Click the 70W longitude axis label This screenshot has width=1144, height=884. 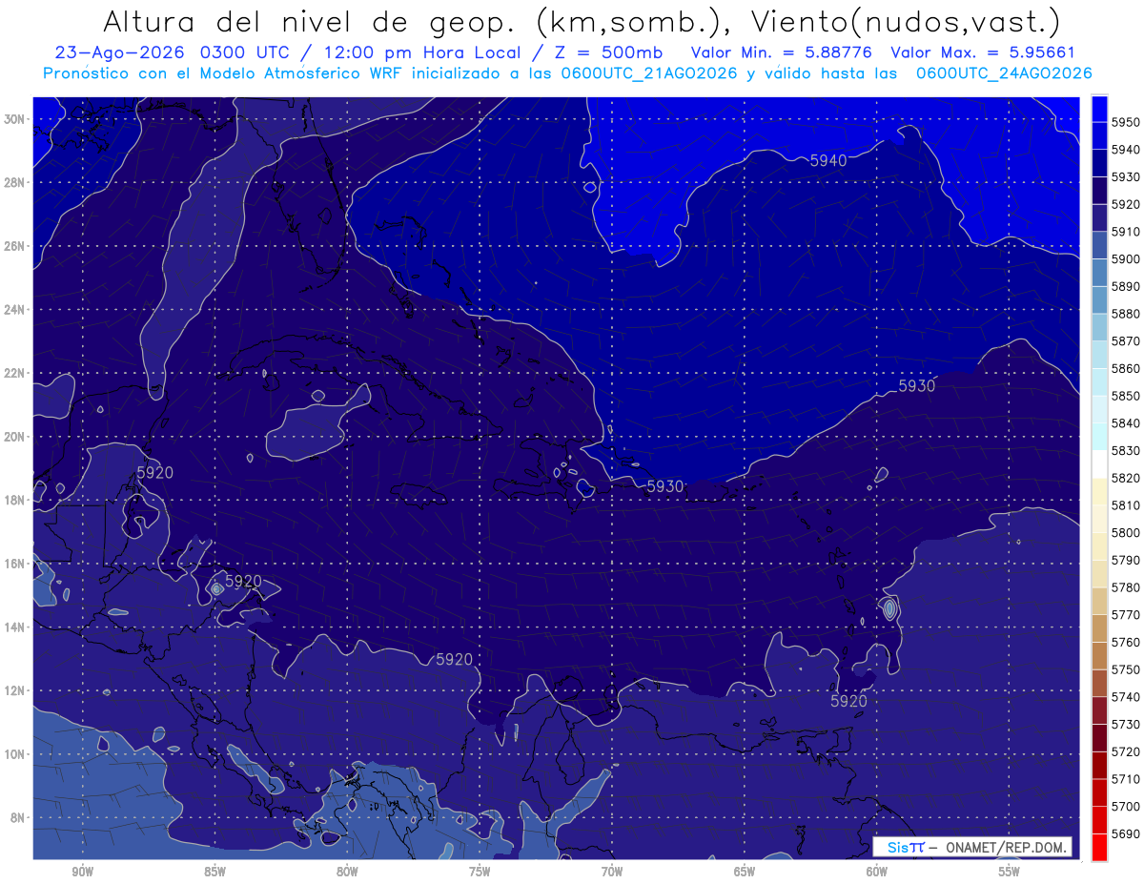612,872
